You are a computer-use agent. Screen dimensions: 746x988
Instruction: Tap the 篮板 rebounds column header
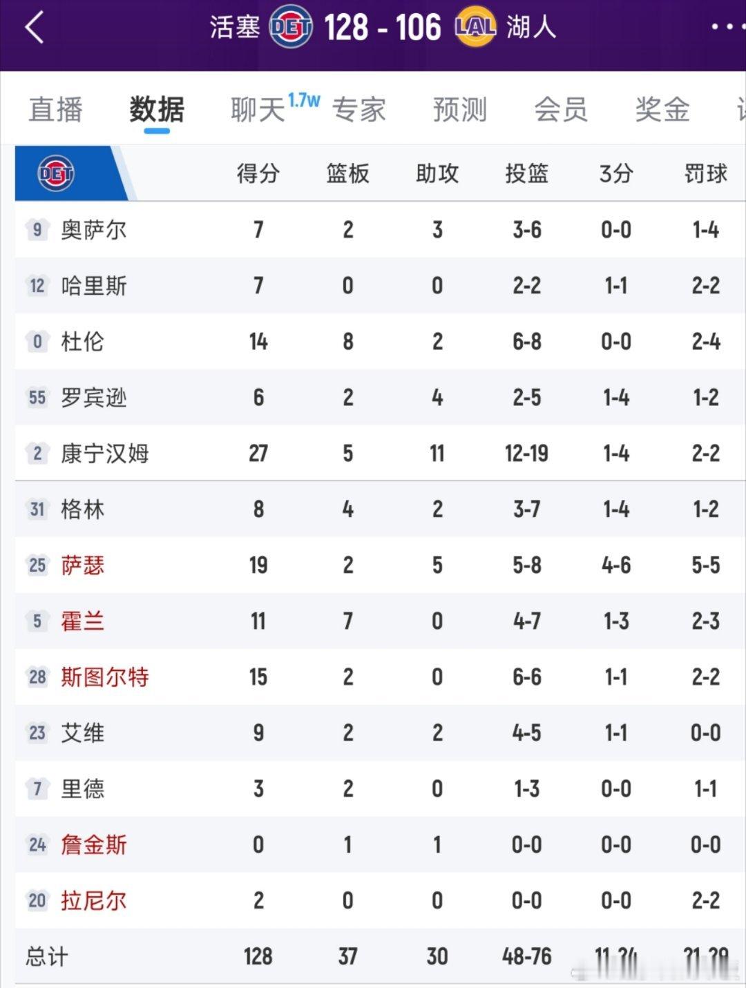(347, 173)
